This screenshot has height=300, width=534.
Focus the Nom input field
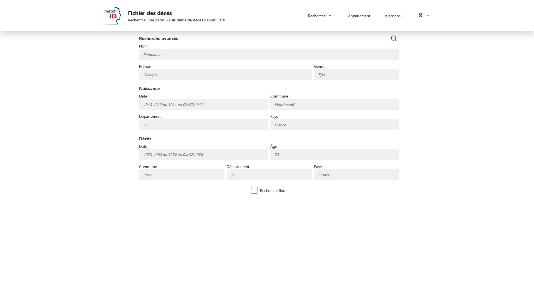269,54
